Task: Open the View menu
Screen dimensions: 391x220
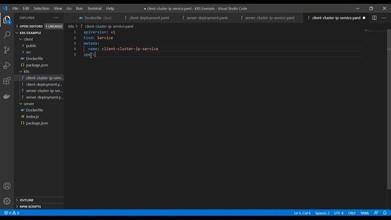Action: point(58,8)
